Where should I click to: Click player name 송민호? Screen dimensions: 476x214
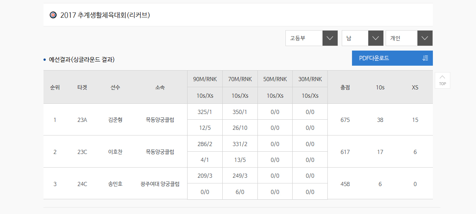point(115,184)
